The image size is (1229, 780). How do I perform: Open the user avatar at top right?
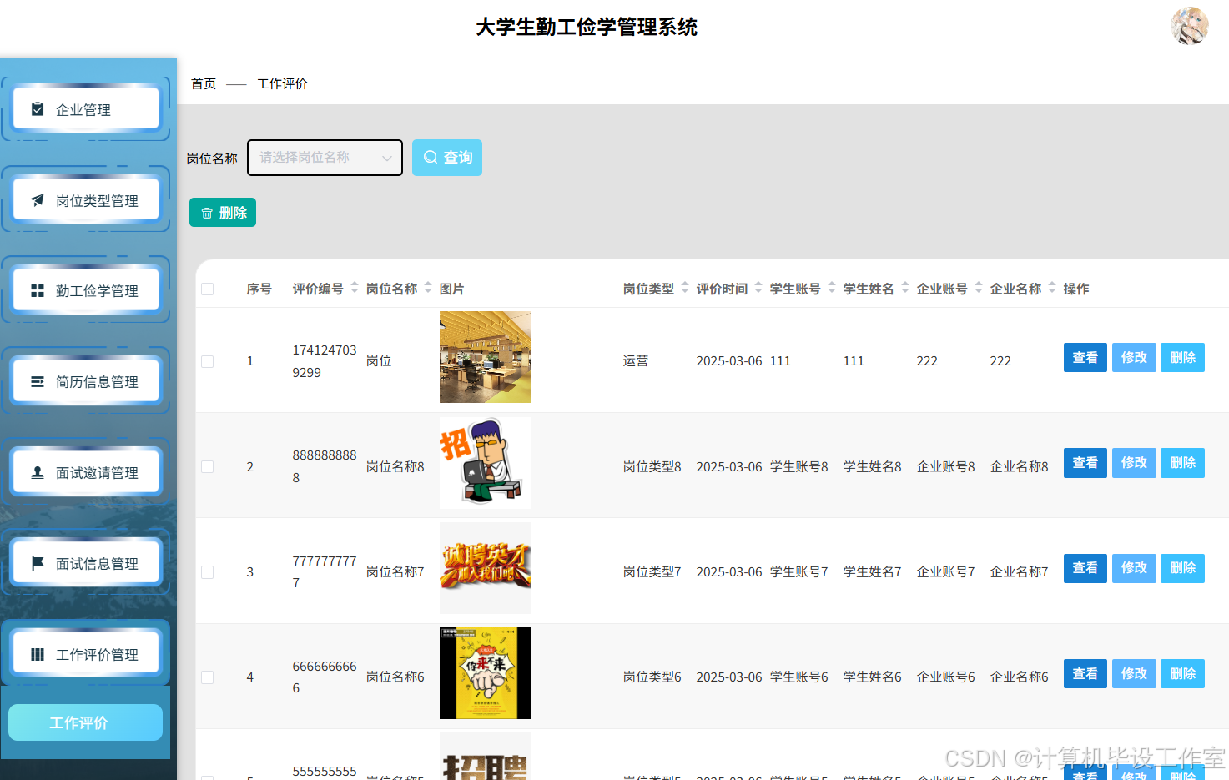click(1190, 26)
